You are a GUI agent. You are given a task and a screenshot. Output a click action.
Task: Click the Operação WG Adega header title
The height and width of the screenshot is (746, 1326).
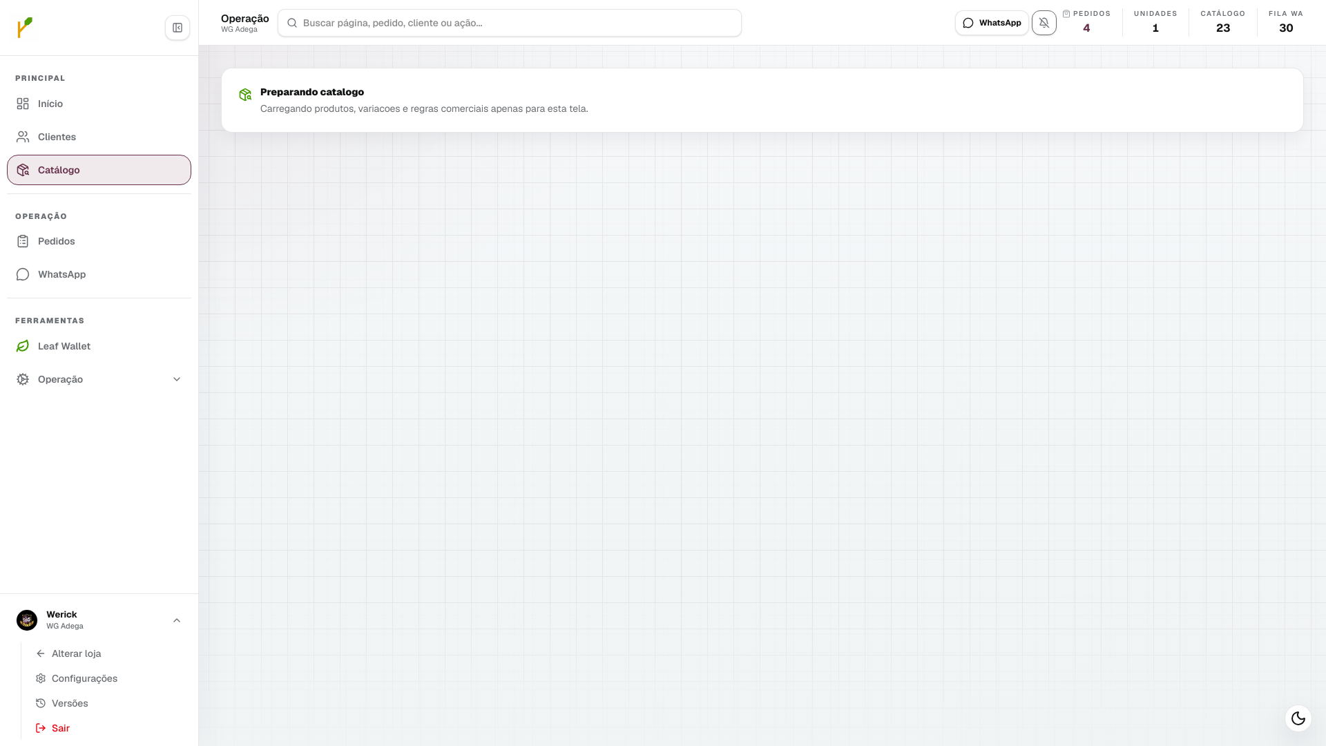245,23
